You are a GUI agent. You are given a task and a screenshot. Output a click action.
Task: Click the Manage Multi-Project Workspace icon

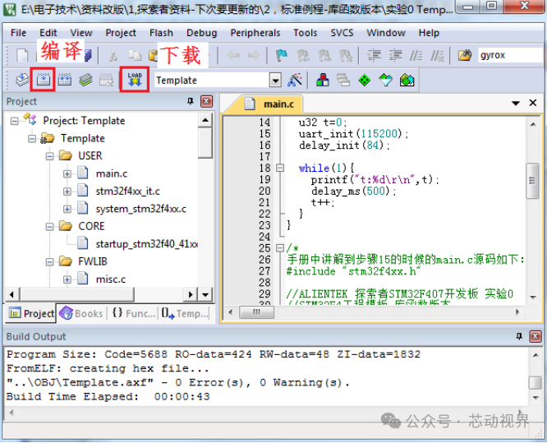tap(343, 80)
